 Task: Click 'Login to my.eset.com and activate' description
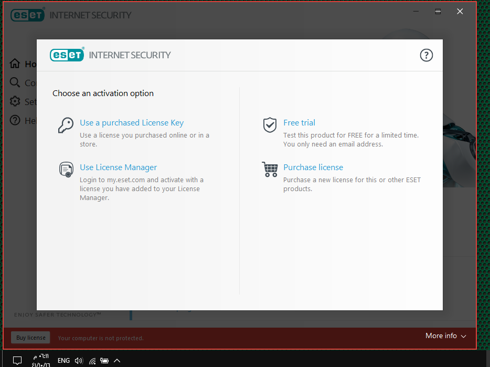click(x=142, y=188)
